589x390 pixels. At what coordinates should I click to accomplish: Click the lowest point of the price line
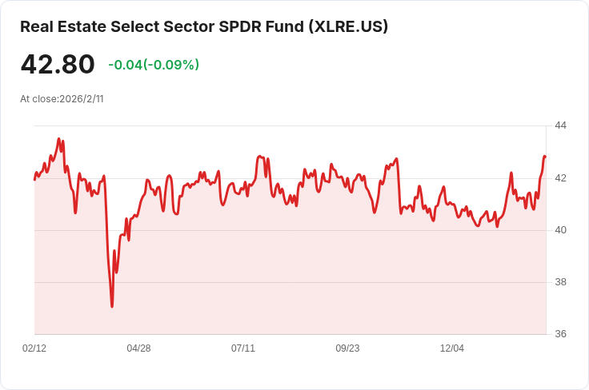tap(112, 306)
